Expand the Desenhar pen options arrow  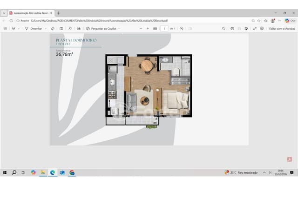click(46, 28)
